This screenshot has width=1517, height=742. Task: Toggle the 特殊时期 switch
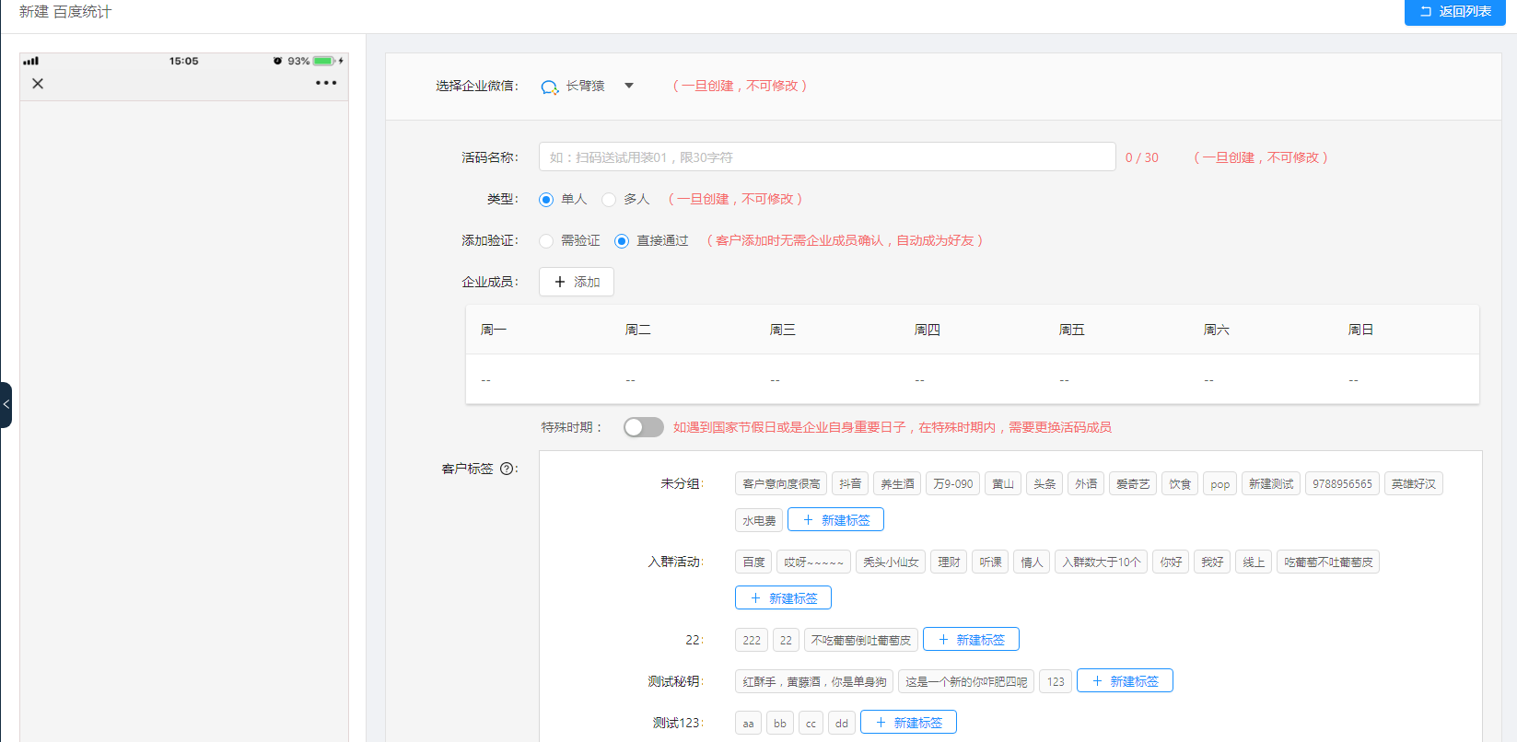click(x=643, y=427)
